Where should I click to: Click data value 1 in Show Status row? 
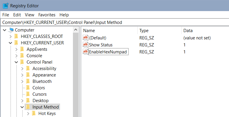[184, 45]
